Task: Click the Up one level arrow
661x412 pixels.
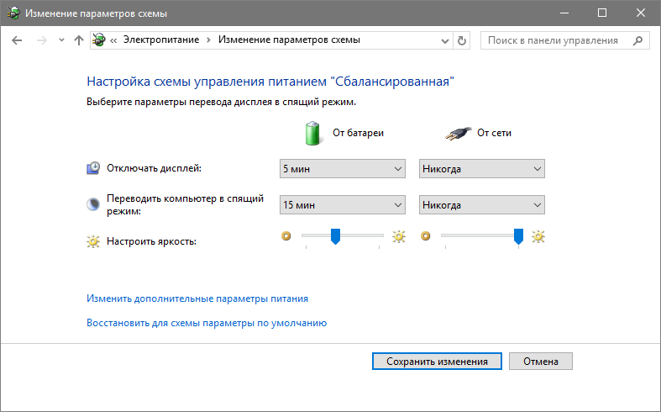Action: [x=79, y=40]
